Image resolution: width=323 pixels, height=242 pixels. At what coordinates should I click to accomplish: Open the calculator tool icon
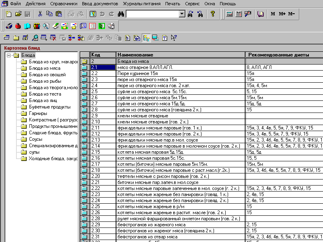(x=229, y=14)
